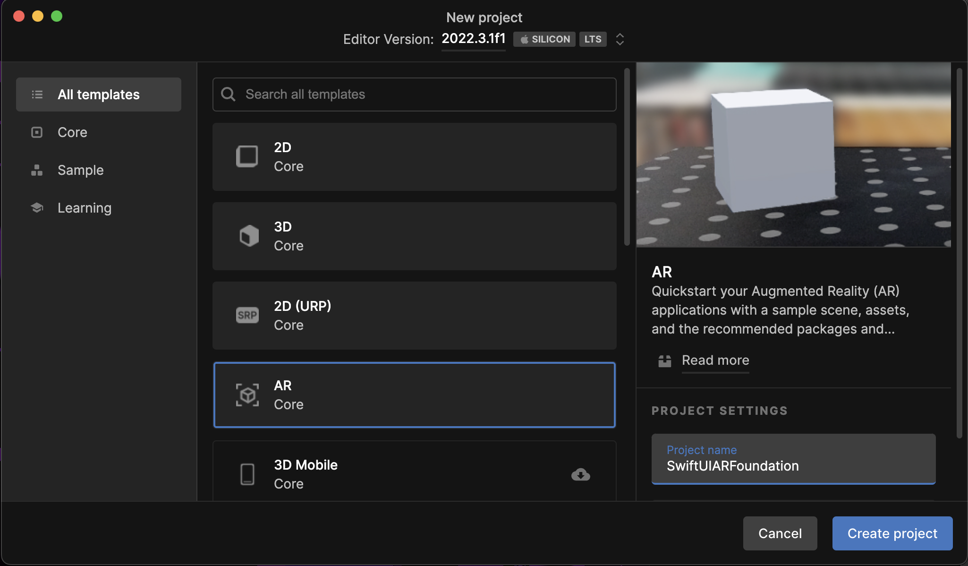This screenshot has height=566, width=968.
Task: Show the Learning templates category
Action: 84,208
